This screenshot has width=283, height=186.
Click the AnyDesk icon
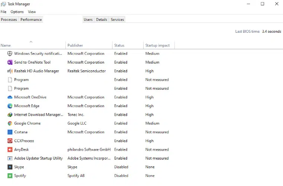click(x=10, y=150)
